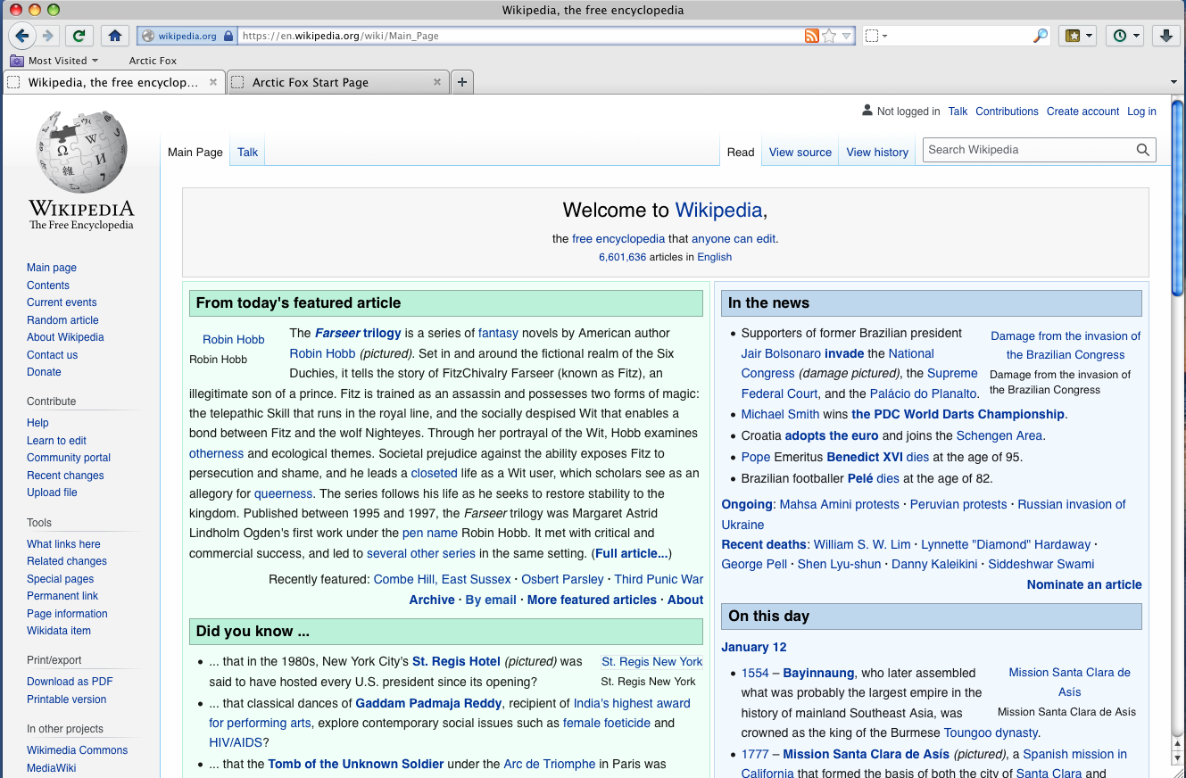Click Download as PDF link
Viewport: 1186px width, 778px height.
70,682
